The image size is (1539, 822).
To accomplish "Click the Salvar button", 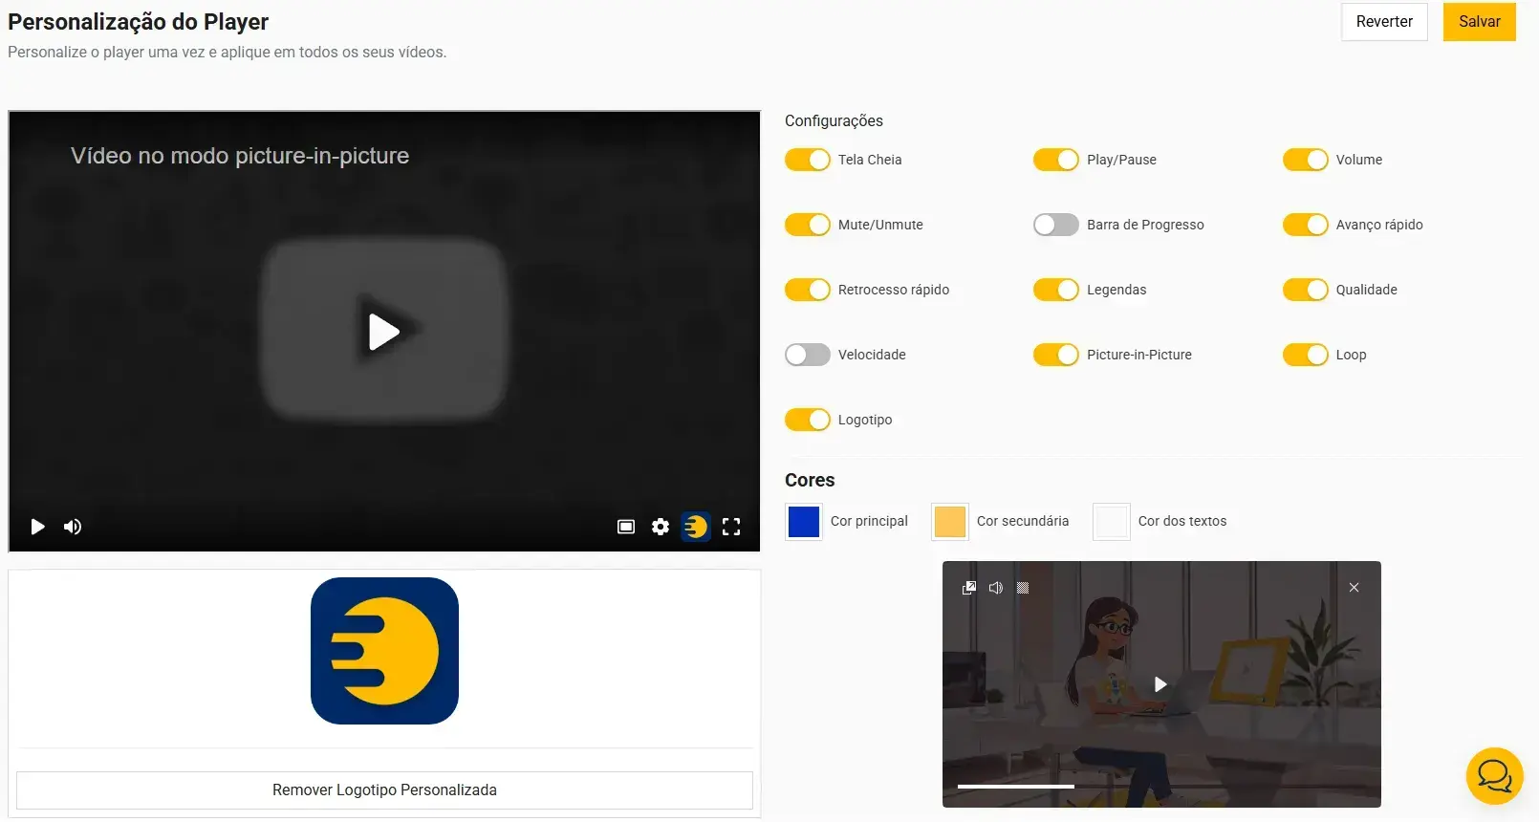I will click(x=1479, y=22).
